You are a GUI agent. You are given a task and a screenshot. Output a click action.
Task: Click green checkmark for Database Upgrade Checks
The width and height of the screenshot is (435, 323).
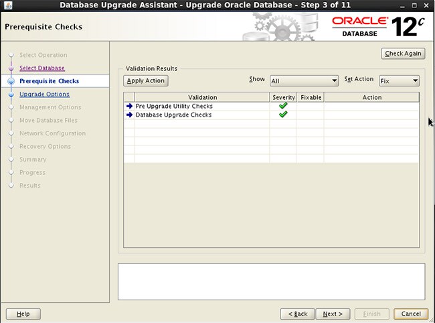click(283, 115)
